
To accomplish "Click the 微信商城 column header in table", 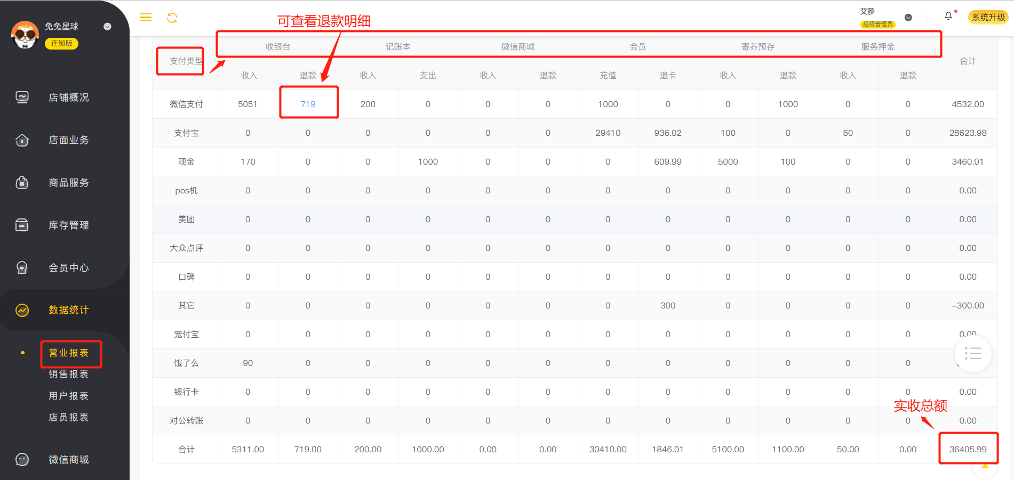I will pyautogui.click(x=518, y=46).
